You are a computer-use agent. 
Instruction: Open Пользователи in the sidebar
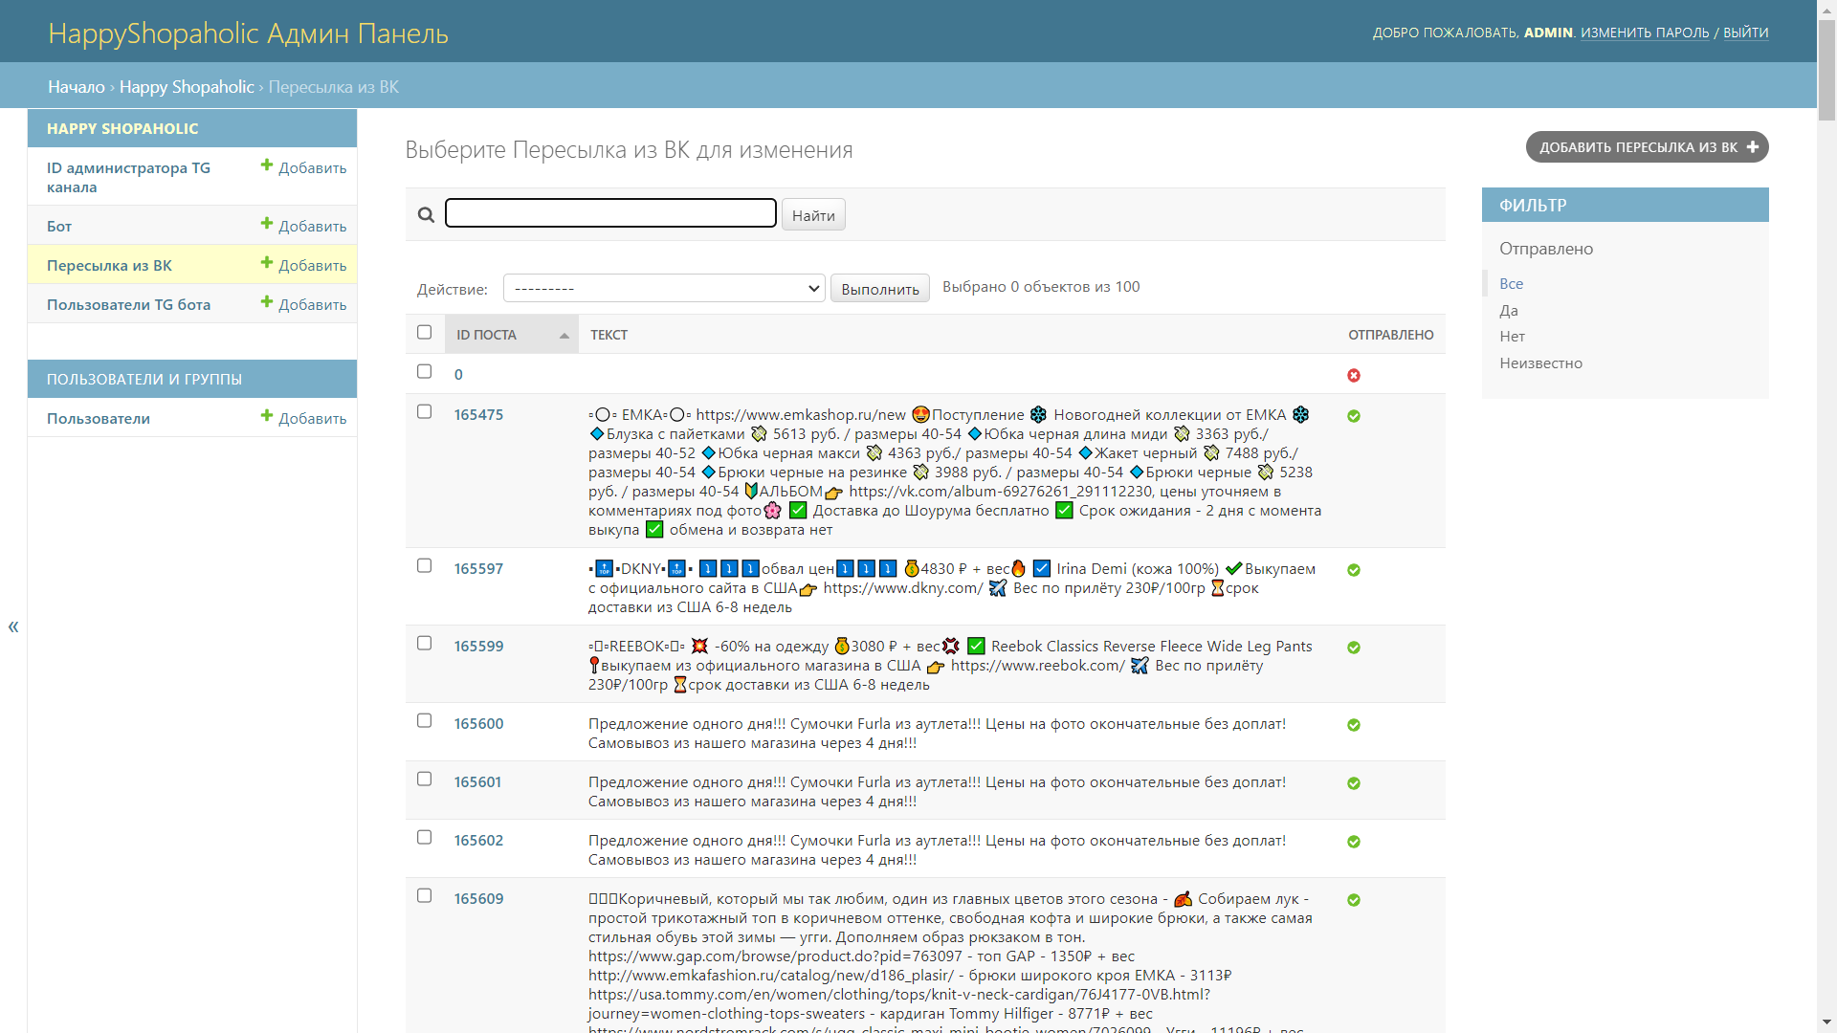99,418
